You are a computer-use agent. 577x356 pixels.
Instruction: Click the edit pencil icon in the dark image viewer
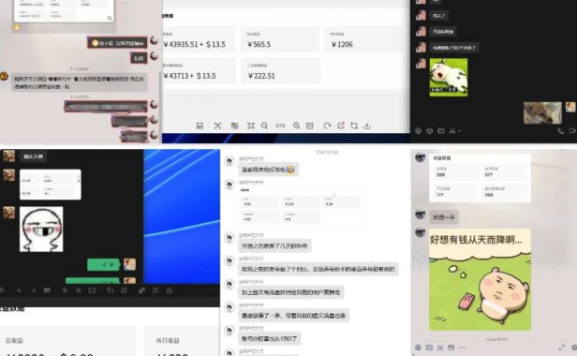pos(124,290)
